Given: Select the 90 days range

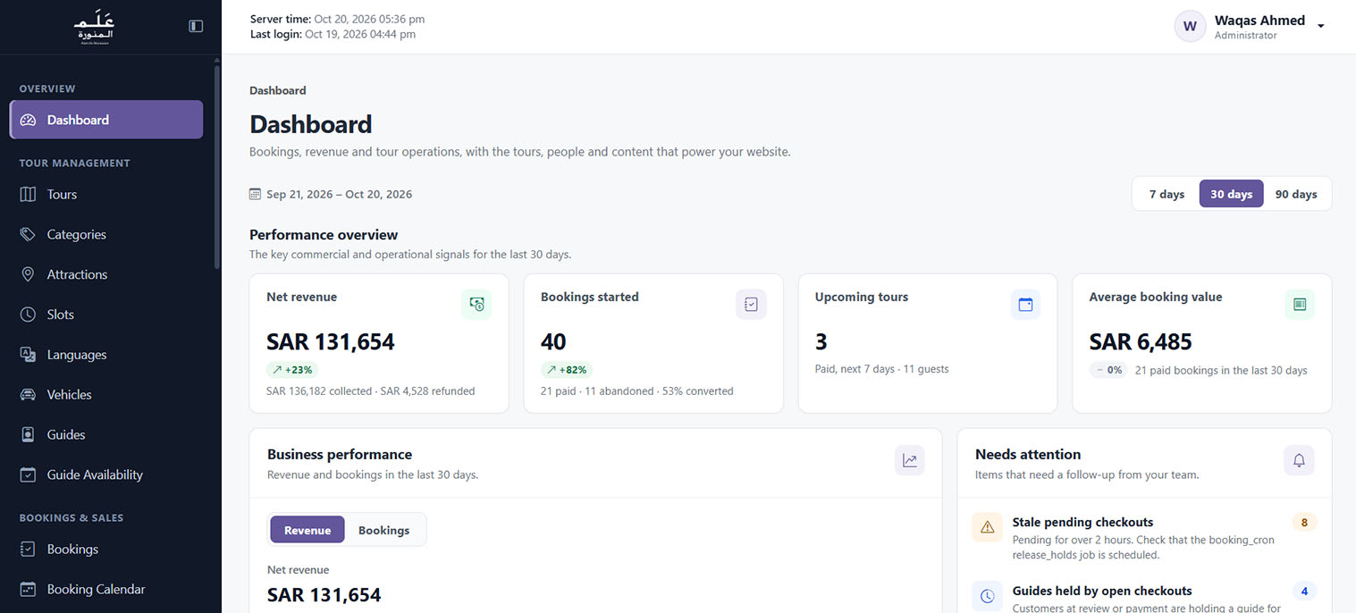Looking at the screenshot, I should [1296, 194].
